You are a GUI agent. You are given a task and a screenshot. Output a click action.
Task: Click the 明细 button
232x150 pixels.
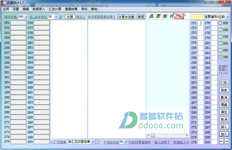pyautogui.click(x=224, y=105)
